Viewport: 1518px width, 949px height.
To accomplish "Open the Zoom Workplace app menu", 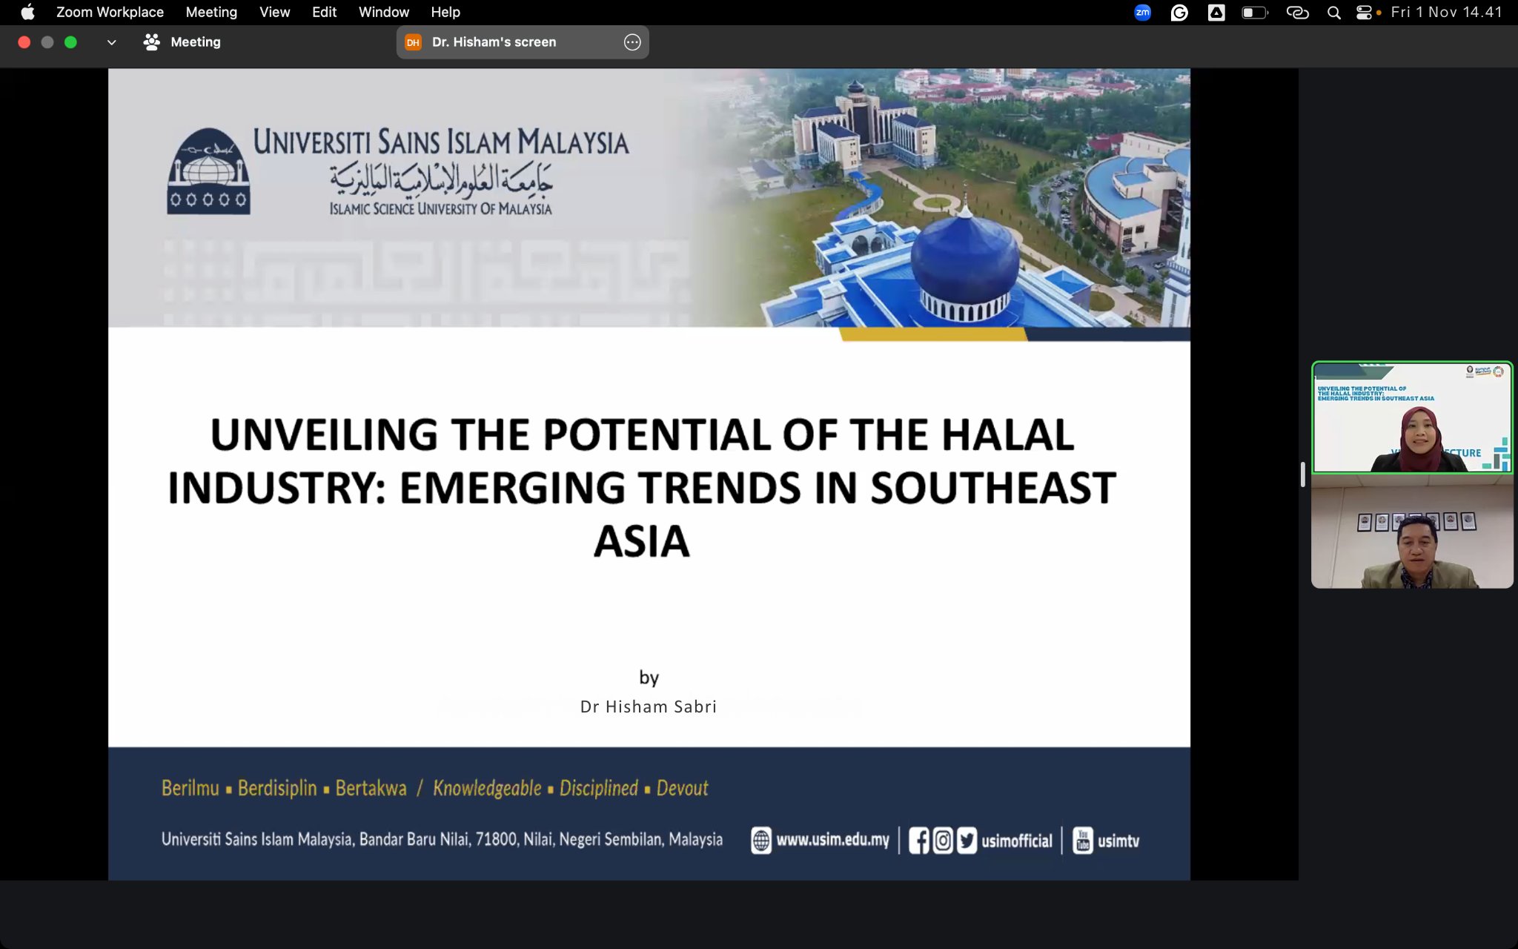I will click(110, 13).
